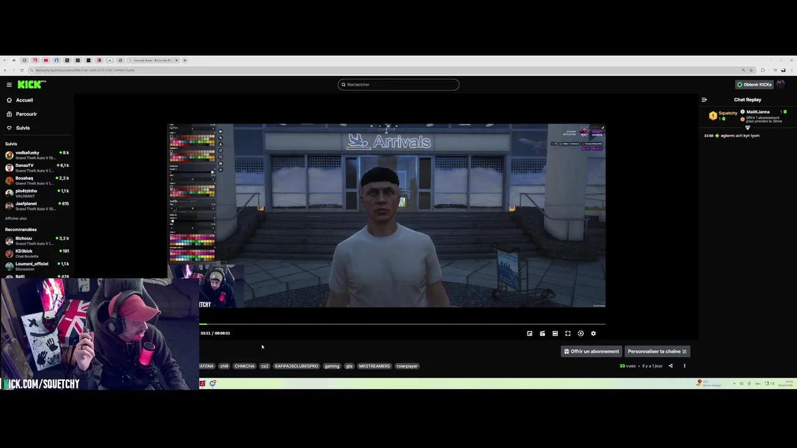The image size is (797, 448).
Task: Open a new browser tab
Action: tap(185, 60)
